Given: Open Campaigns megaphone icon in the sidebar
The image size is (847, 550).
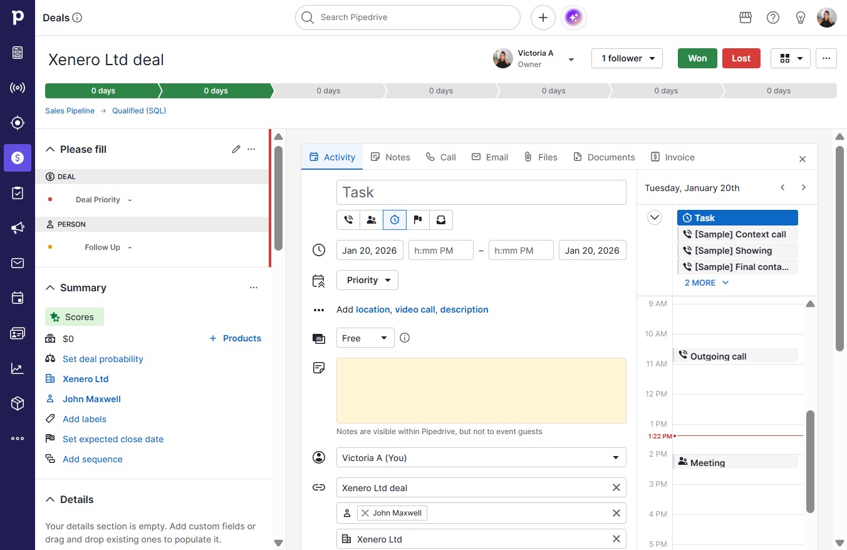Looking at the screenshot, I should 18,228.
